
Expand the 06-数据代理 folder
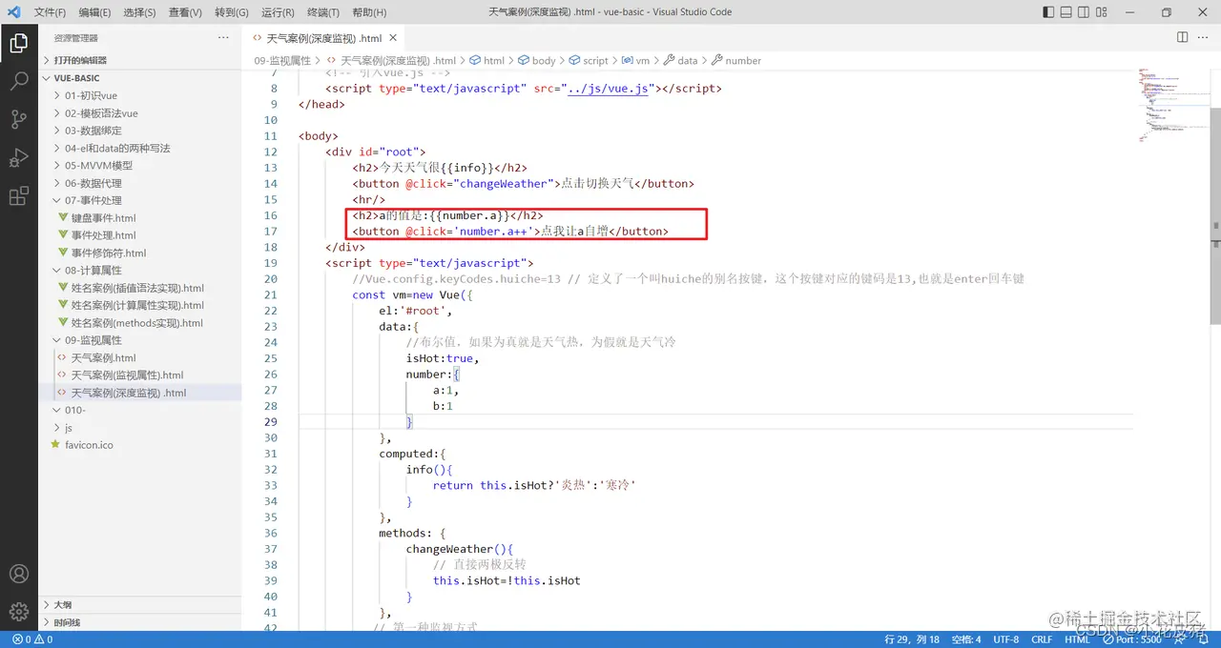140,183
